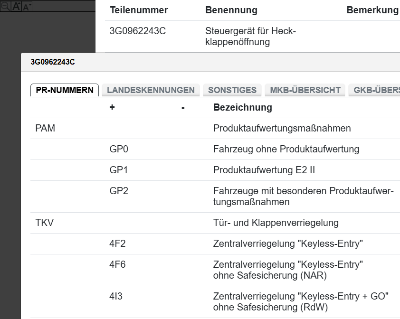Click the decrease font size icon

pyautogui.click(x=27, y=7)
